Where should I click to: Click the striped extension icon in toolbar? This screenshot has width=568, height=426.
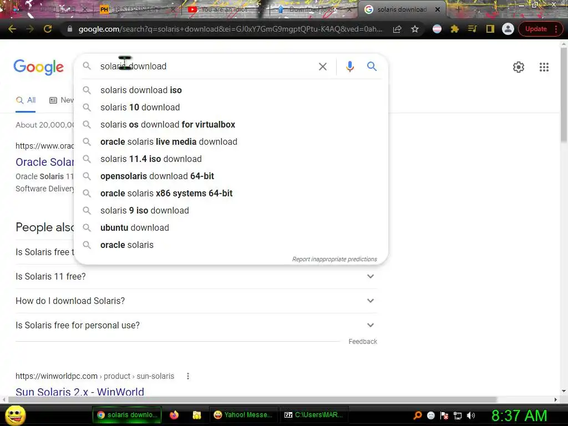[437, 29]
